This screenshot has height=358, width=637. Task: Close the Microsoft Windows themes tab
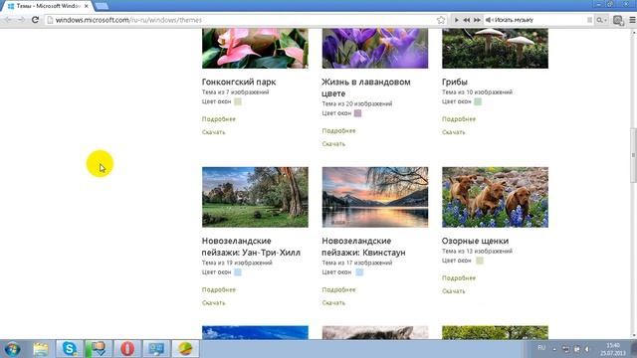87,6
